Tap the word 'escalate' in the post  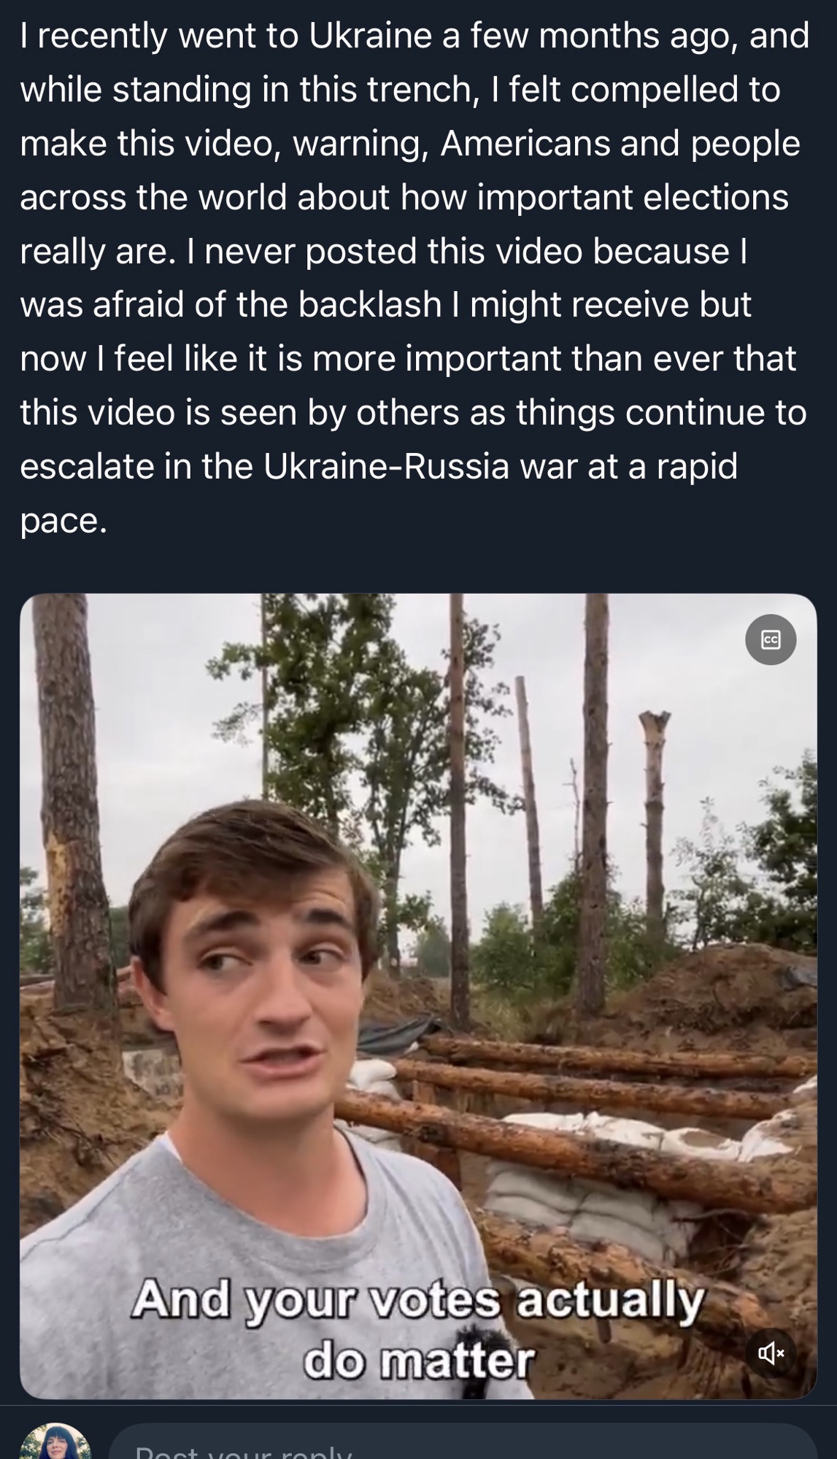point(87,467)
